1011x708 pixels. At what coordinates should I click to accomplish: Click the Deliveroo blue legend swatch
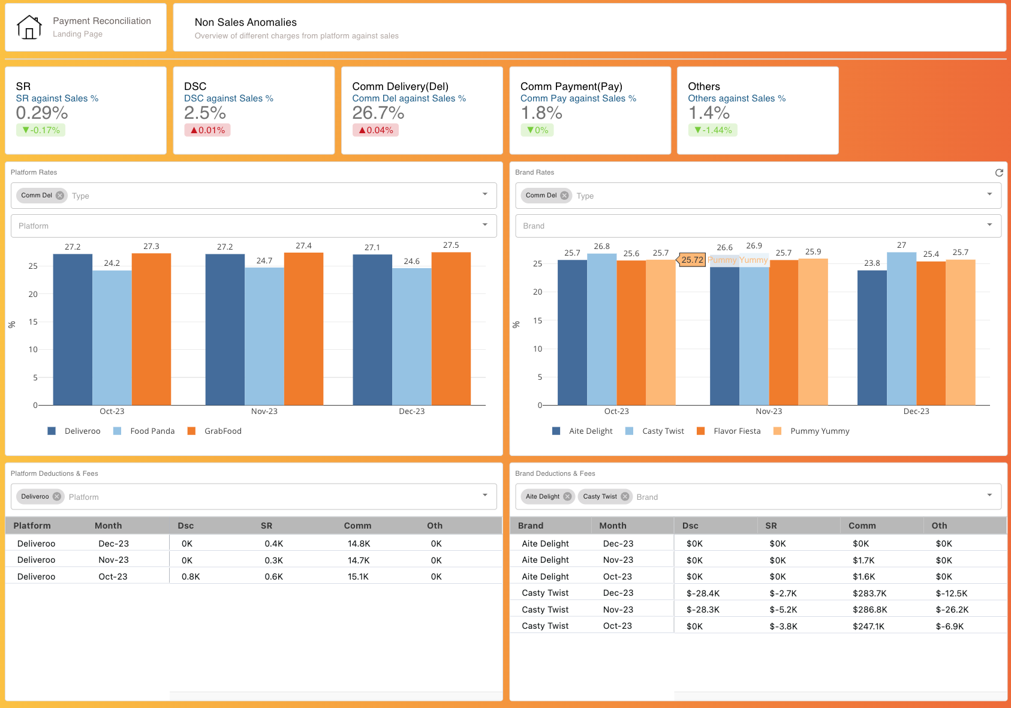coord(52,431)
